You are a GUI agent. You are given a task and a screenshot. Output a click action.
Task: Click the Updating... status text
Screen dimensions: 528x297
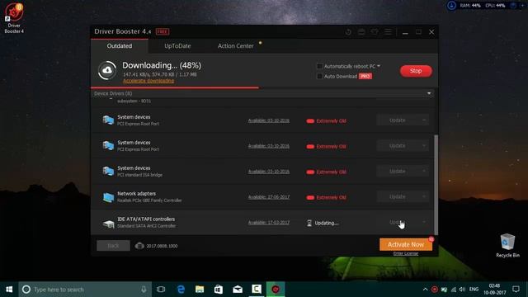tap(327, 223)
